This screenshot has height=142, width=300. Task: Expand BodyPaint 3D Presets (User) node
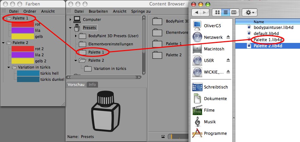click(x=76, y=36)
